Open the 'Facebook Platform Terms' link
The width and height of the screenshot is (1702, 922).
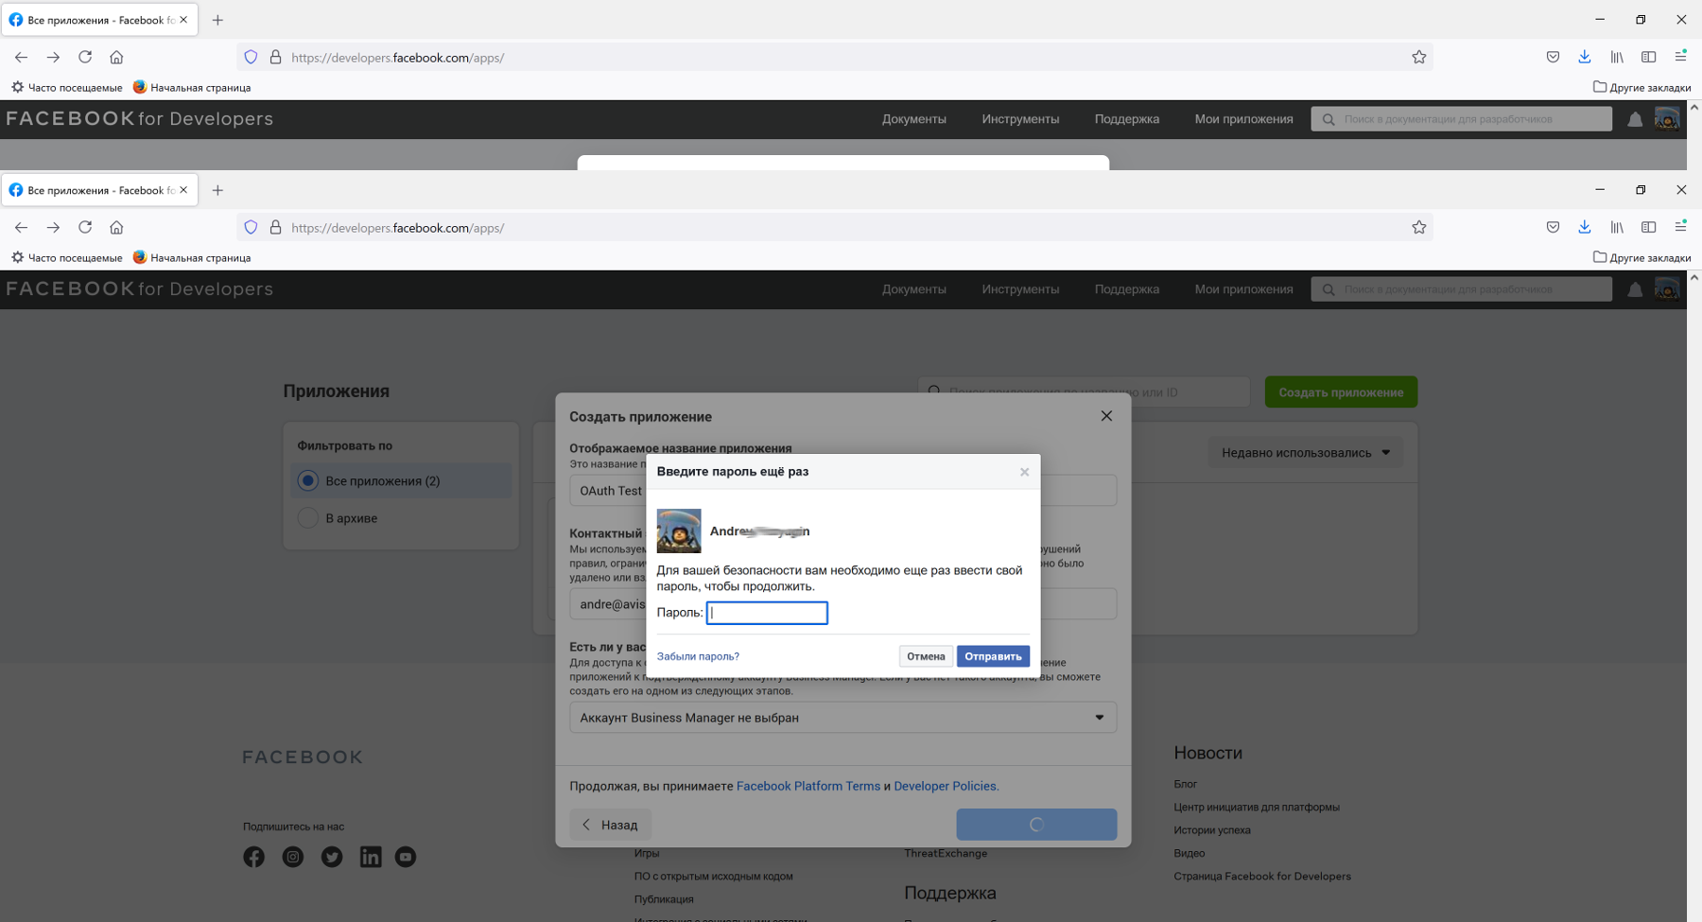click(x=808, y=786)
